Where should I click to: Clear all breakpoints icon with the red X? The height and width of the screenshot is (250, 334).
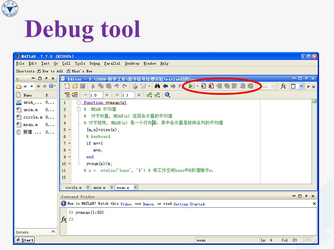point(211,86)
